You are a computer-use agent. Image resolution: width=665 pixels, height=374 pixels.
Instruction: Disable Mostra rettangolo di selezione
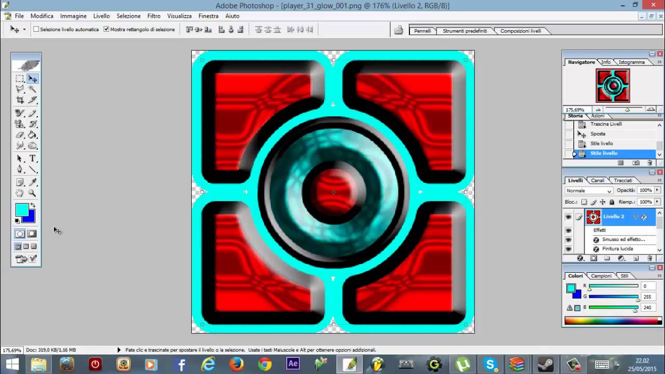tap(107, 29)
